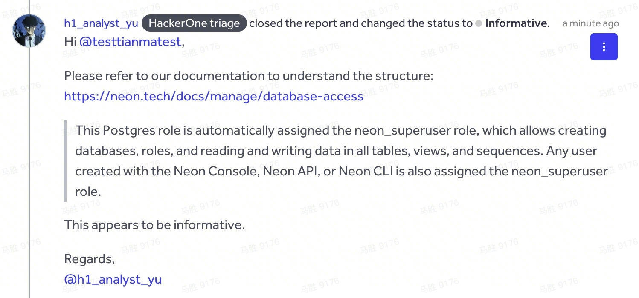Click the bold Informative status label
Image resolution: width=639 pixels, height=298 pixels.
click(516, 23)
